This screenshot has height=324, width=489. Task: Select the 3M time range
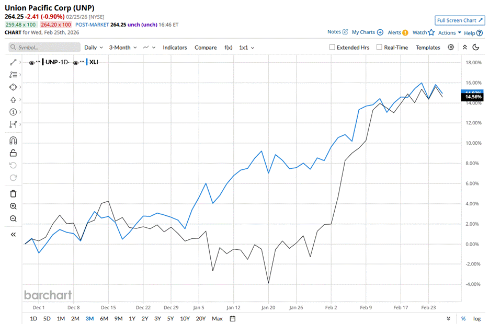click(89, 318)
